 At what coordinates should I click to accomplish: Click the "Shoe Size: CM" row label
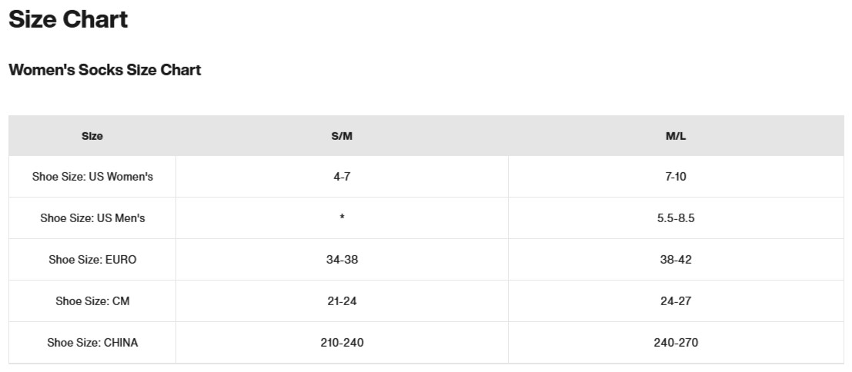(x=92, y=301)
